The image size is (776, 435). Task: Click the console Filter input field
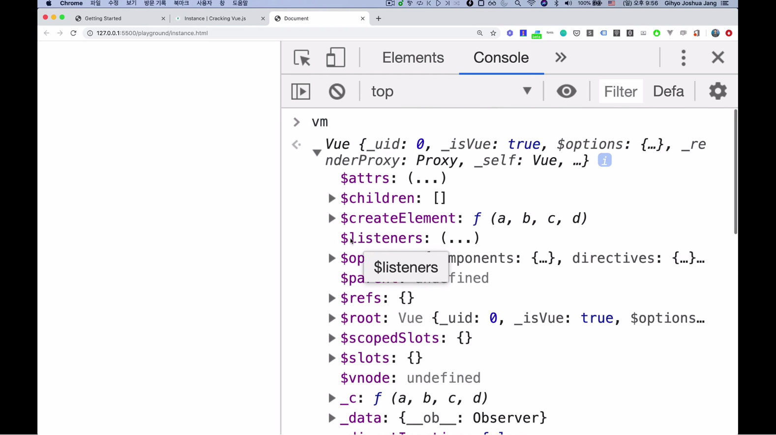click(x=620, y=91)
